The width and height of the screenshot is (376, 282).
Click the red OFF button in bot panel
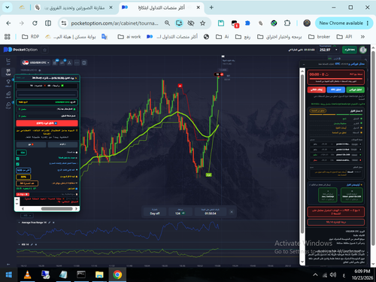tap(47, 123)
